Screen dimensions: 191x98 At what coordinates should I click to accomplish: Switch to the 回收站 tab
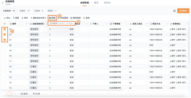coord(107,3)
